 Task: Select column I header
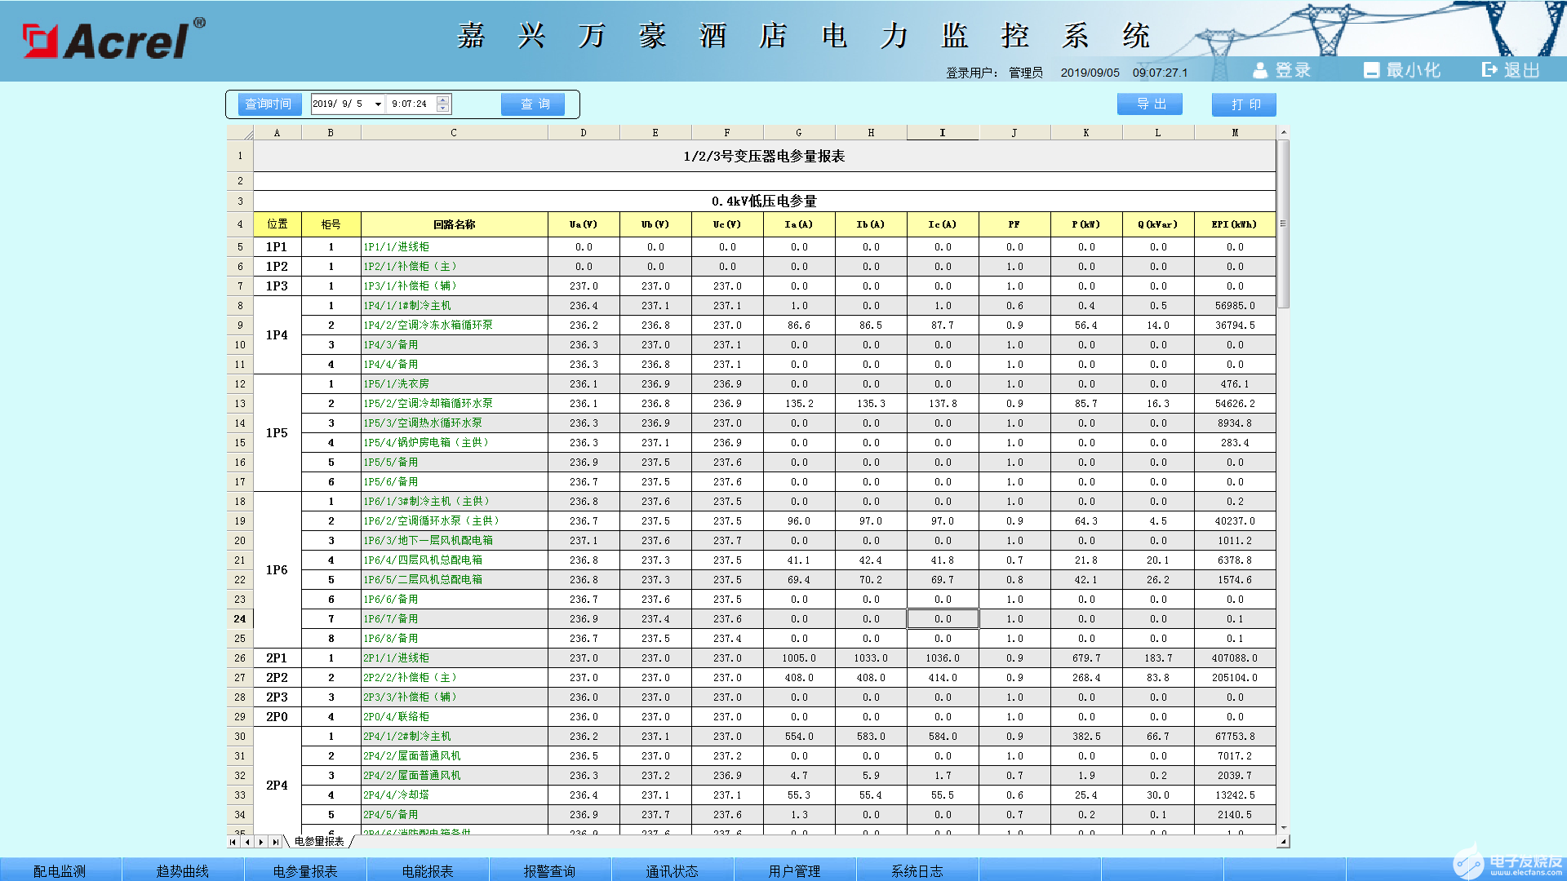(943, 133)
